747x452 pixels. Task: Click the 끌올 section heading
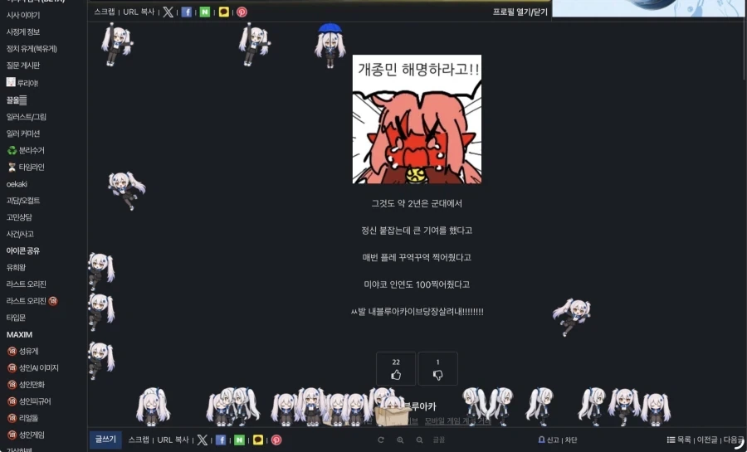pyautogui.click(x=17, y=100)
